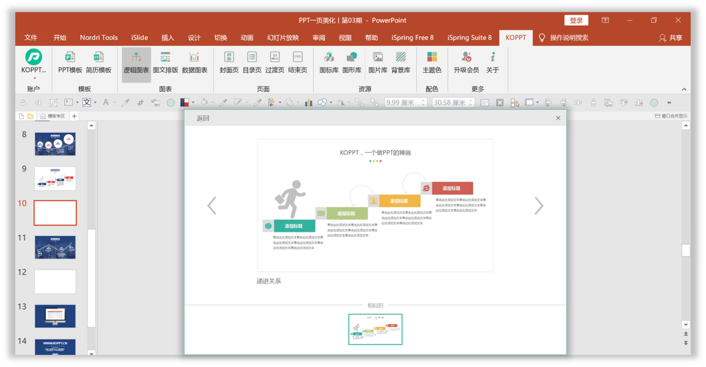Select slide 11 thumbnail
The image size is (706, 367).
(x=55, y=247)
